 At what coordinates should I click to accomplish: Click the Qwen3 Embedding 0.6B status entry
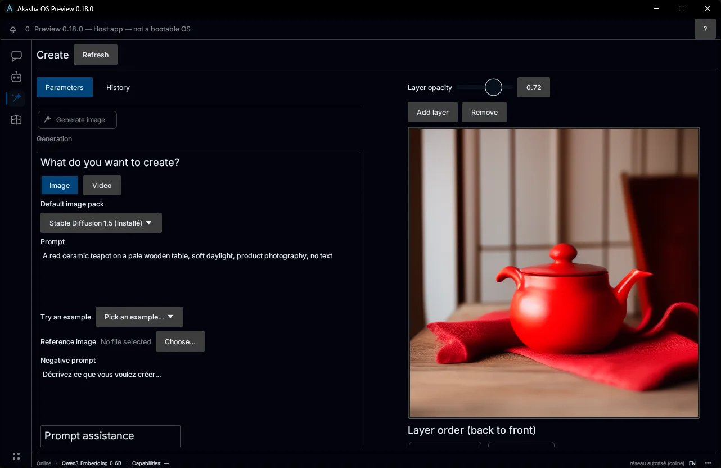point(92,463)
